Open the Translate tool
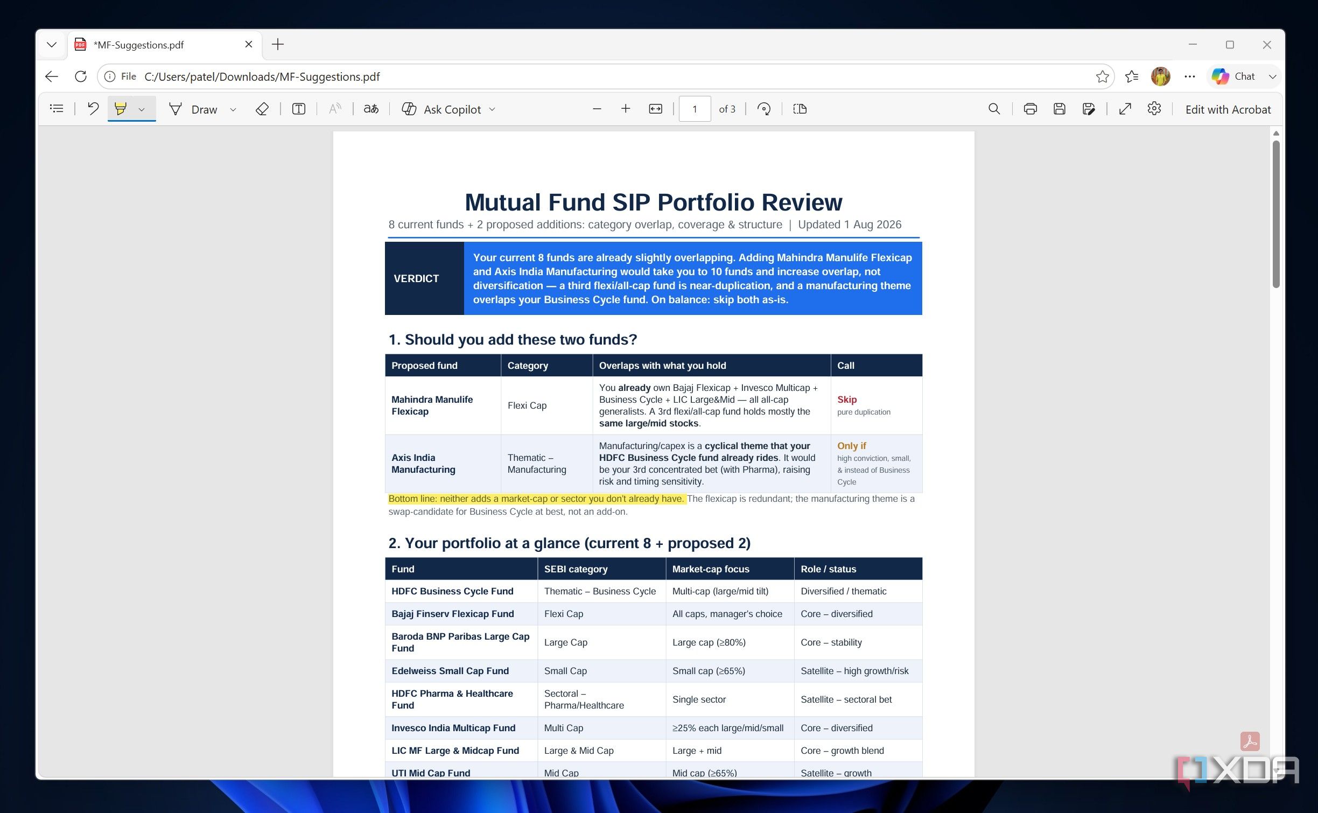The width and height of the screenshot is (1318, 813). coord(371,109)
